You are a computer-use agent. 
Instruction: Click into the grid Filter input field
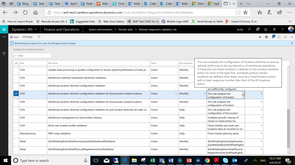[32, 56]
